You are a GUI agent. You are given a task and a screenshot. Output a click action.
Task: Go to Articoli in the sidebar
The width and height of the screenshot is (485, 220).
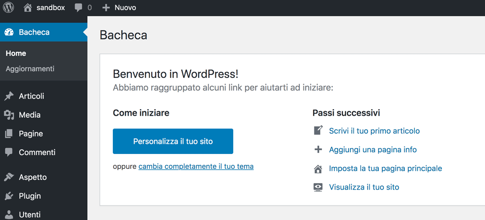[32, 96]
